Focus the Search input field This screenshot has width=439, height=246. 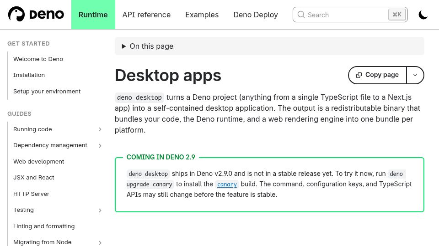pyautogui.click(x=350, y=15)
